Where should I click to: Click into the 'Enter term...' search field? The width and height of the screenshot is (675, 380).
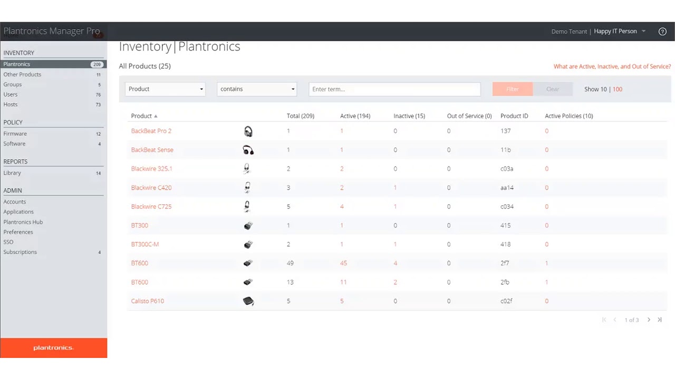pos(394,89)
